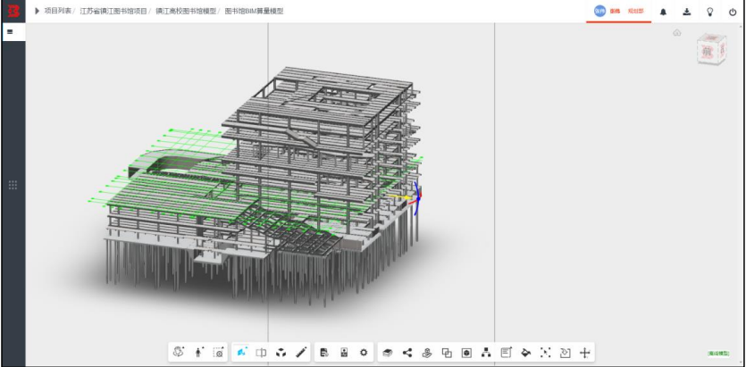Select 图书馆BIM算量模型 breadcrumb
The height and width of the screenshot is (367, 746).
coord(254,11)
